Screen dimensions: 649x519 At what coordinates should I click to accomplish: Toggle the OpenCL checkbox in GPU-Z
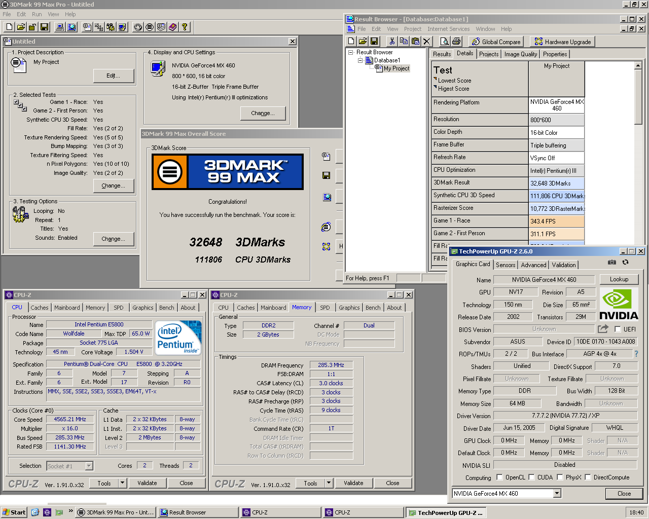pyautogui.click(x=499, y=477)
